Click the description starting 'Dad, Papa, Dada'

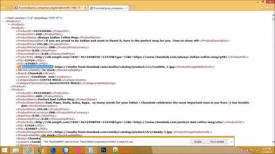pos(135,104)
